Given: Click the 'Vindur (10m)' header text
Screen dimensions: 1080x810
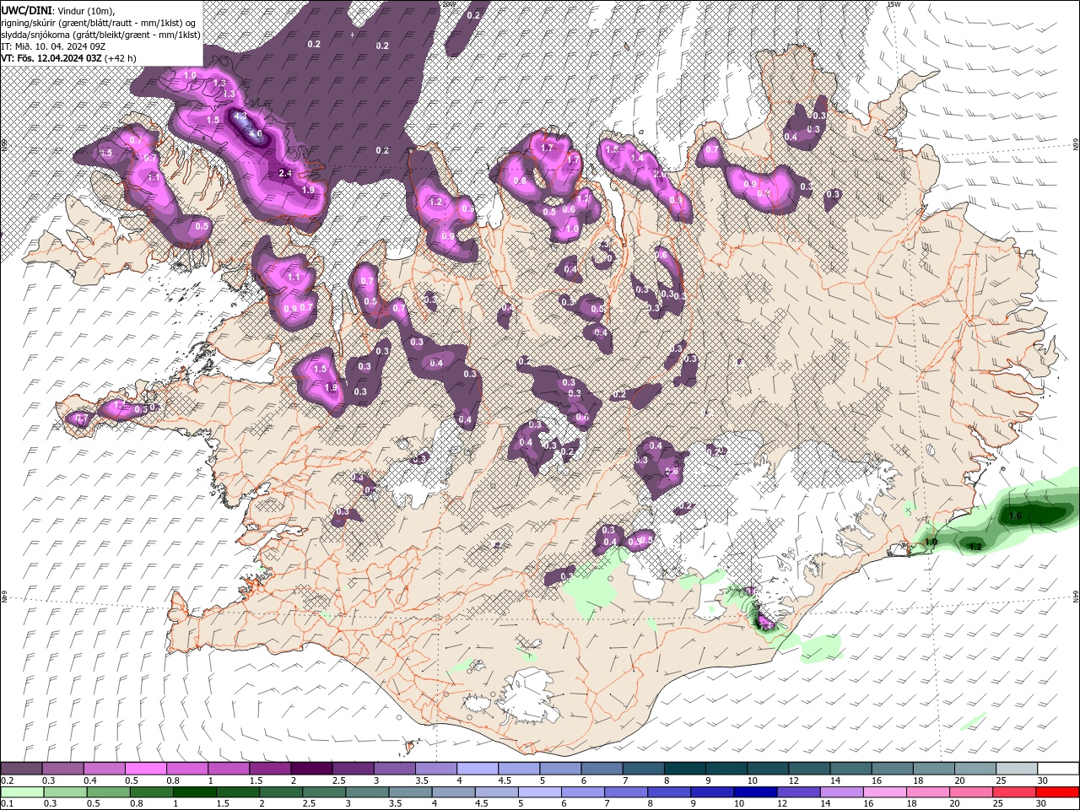Looking at the screenshot, I should (x=85, y=10).
